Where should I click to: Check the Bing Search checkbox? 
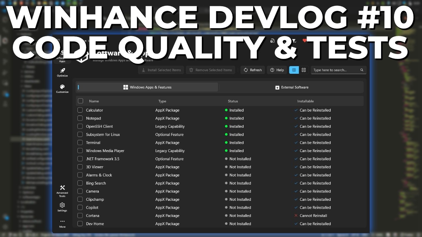(80, 183)
